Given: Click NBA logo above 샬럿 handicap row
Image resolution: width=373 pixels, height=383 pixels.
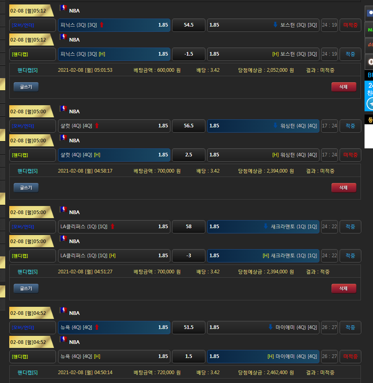Looking at the screenshot, I should [63, 138].
